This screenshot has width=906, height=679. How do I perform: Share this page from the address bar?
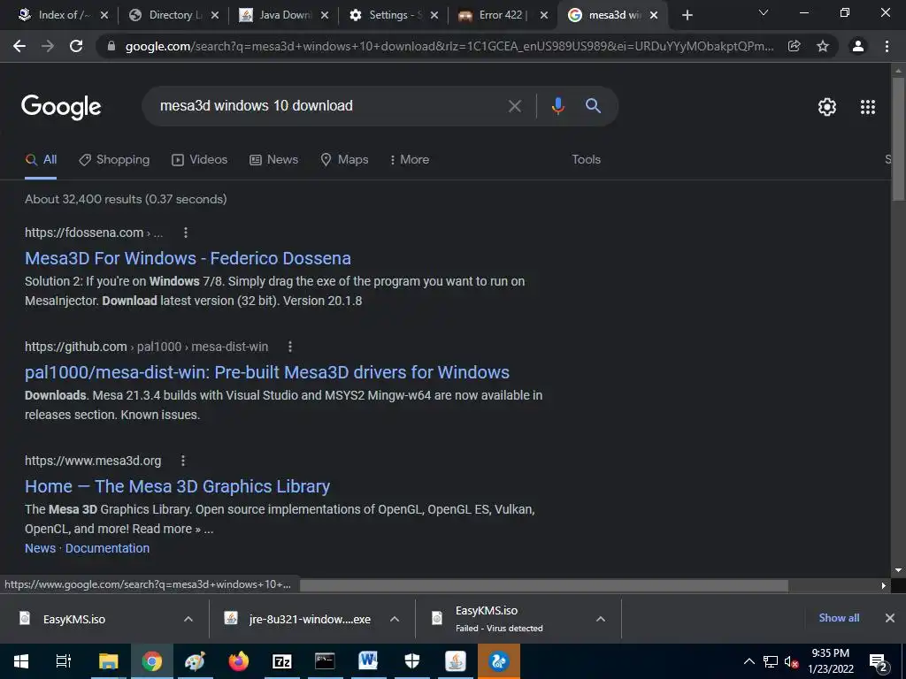(x=795, y=46)
